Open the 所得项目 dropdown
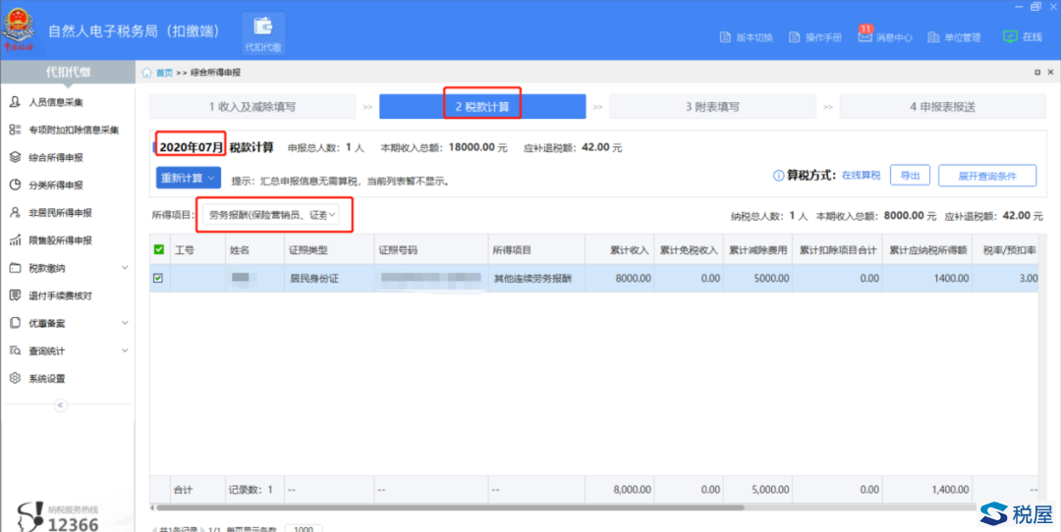 [273, 214]
